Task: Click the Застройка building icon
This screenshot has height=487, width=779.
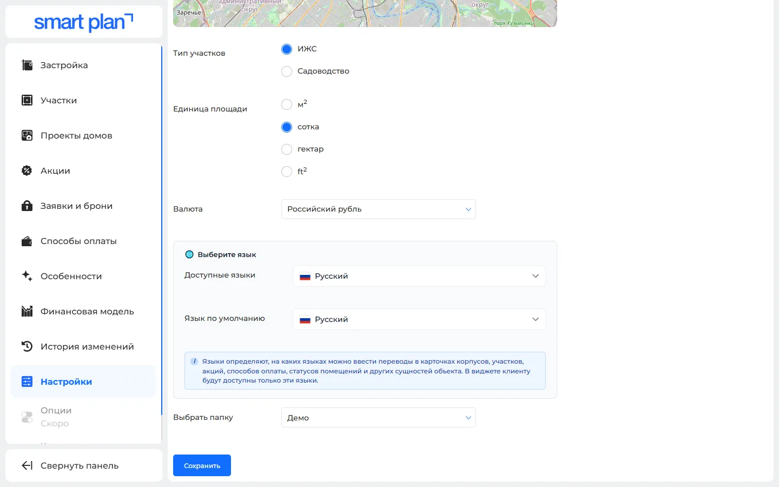Action: coord(27,65)
